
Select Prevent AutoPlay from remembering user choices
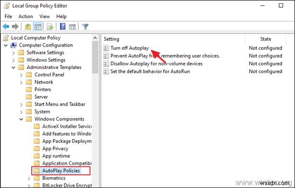coord(165,56)
